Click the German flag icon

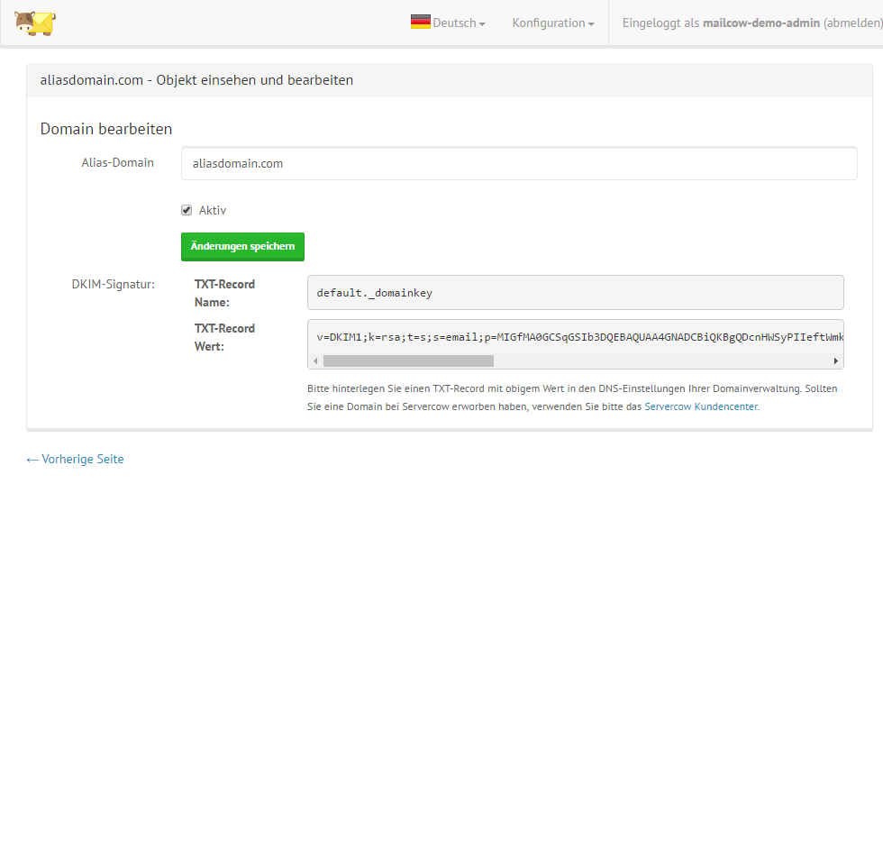tap(420, 23)
